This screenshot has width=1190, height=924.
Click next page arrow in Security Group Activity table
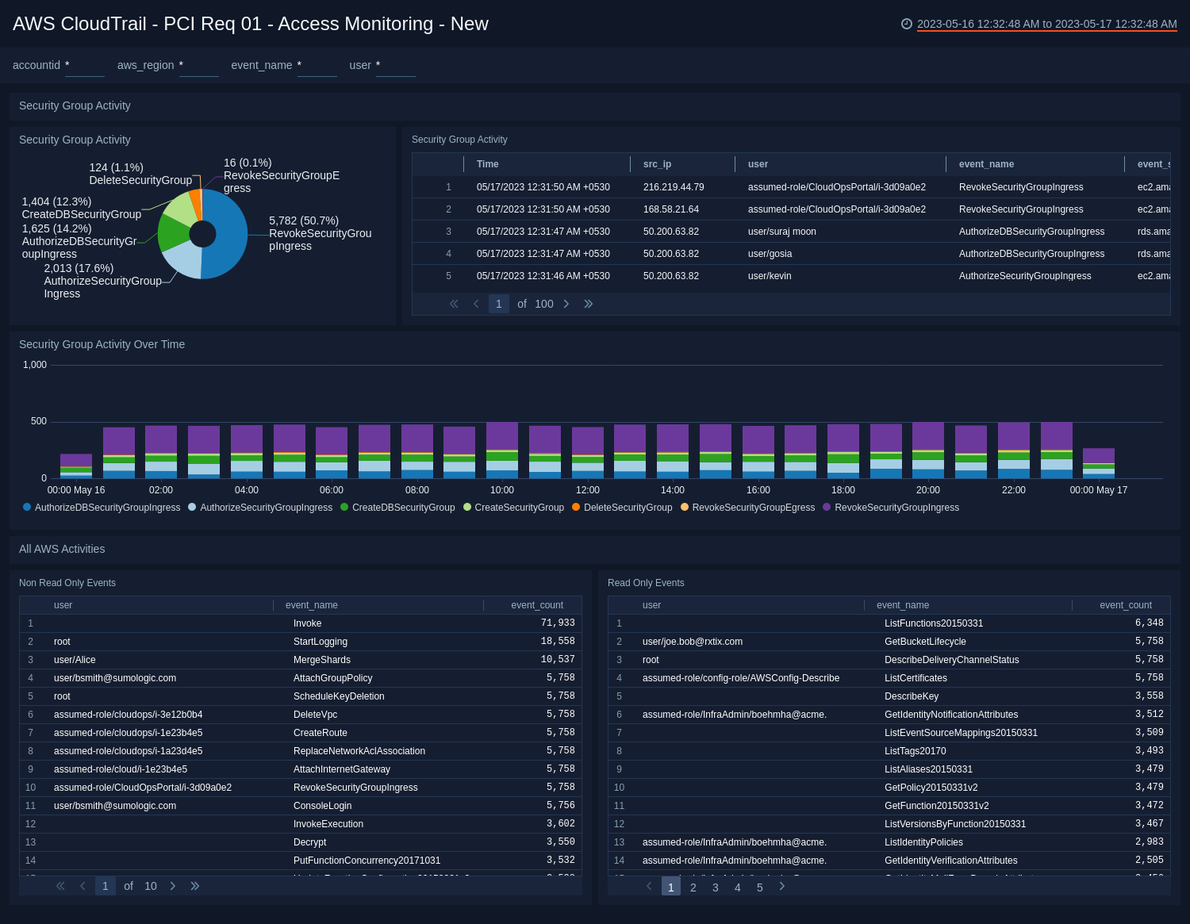566,304
